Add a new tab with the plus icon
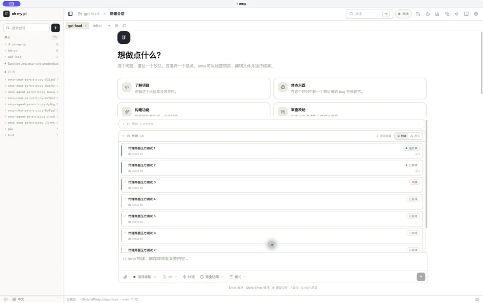Viewport: 483px width, 303px height. pyautogui.click(x=109, y=26)
